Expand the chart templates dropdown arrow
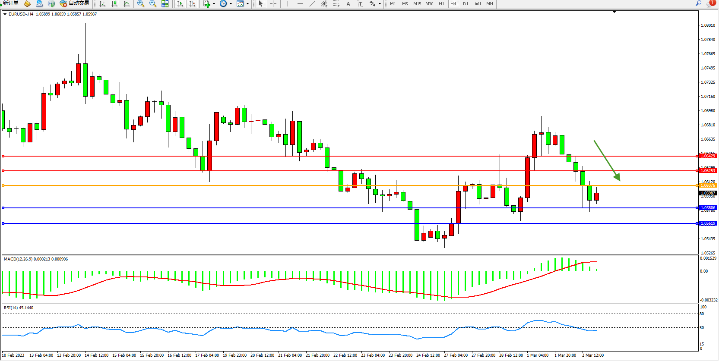The height and width of the screenshot is (361, 719). pyautogui.click(x=247, y=3)
